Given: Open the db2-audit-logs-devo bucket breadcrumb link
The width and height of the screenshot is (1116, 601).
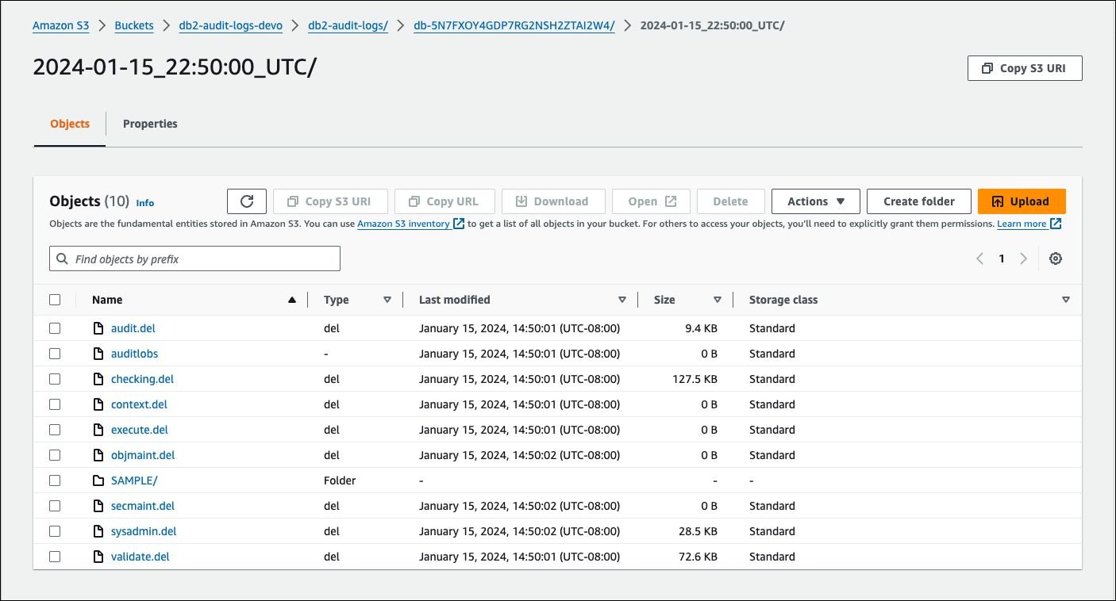Looking at the screenshot, I should click(230, 25).
